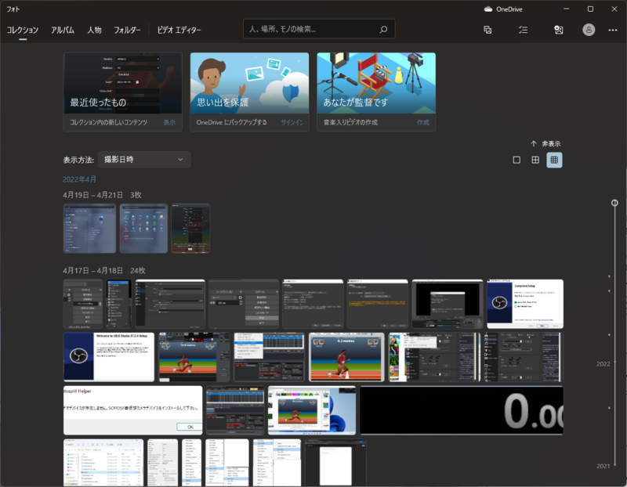The width and height of the screenshot is (627, 487).
Task: Switch to large single-image view
Action: pyautogui.click(x=516, y=160)
